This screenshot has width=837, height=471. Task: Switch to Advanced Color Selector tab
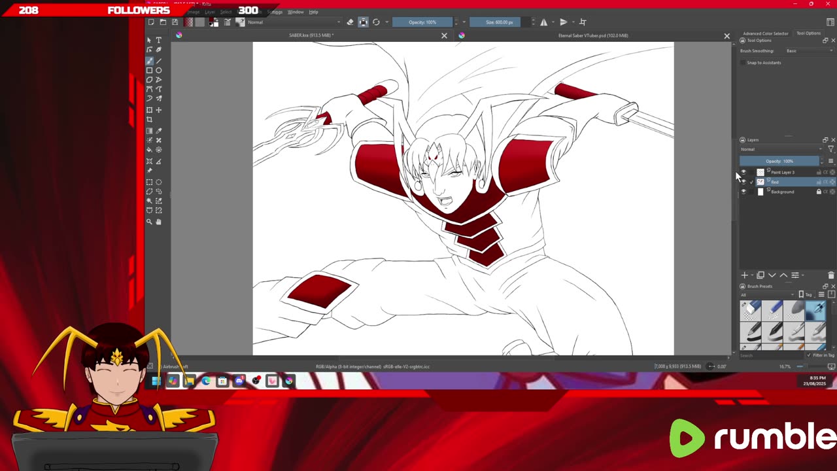coord(765,33)
